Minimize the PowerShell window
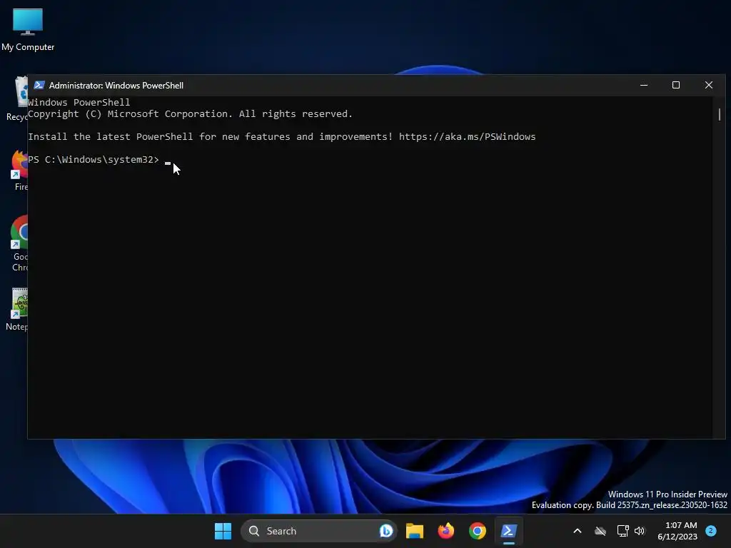This screenshot has height=548, width=731. pos(644,86)
